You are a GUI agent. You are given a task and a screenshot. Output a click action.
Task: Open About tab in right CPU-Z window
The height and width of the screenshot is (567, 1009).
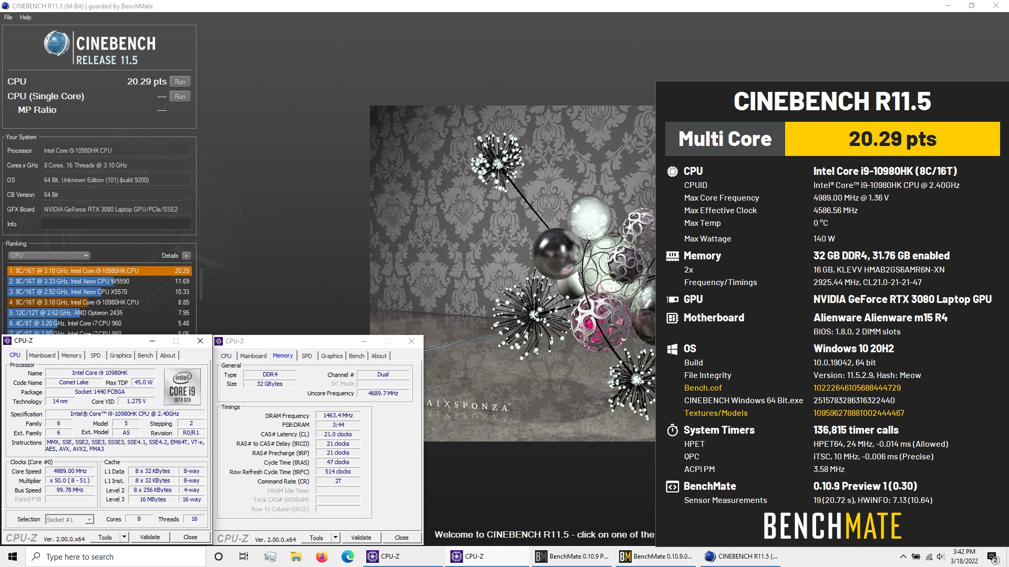click(379, 356)
